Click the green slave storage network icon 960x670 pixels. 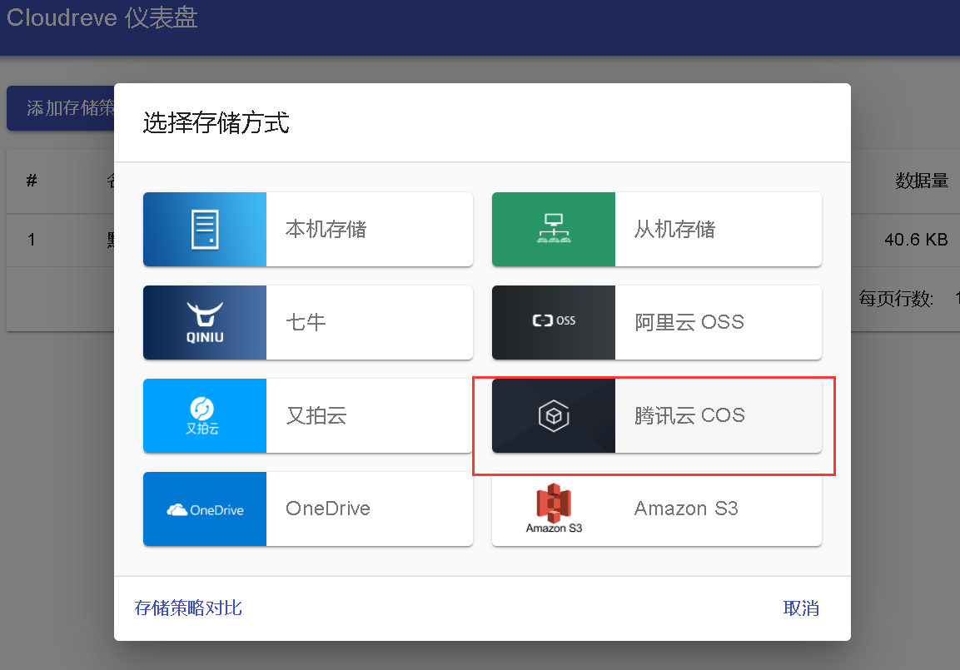[x=554, y=229]
